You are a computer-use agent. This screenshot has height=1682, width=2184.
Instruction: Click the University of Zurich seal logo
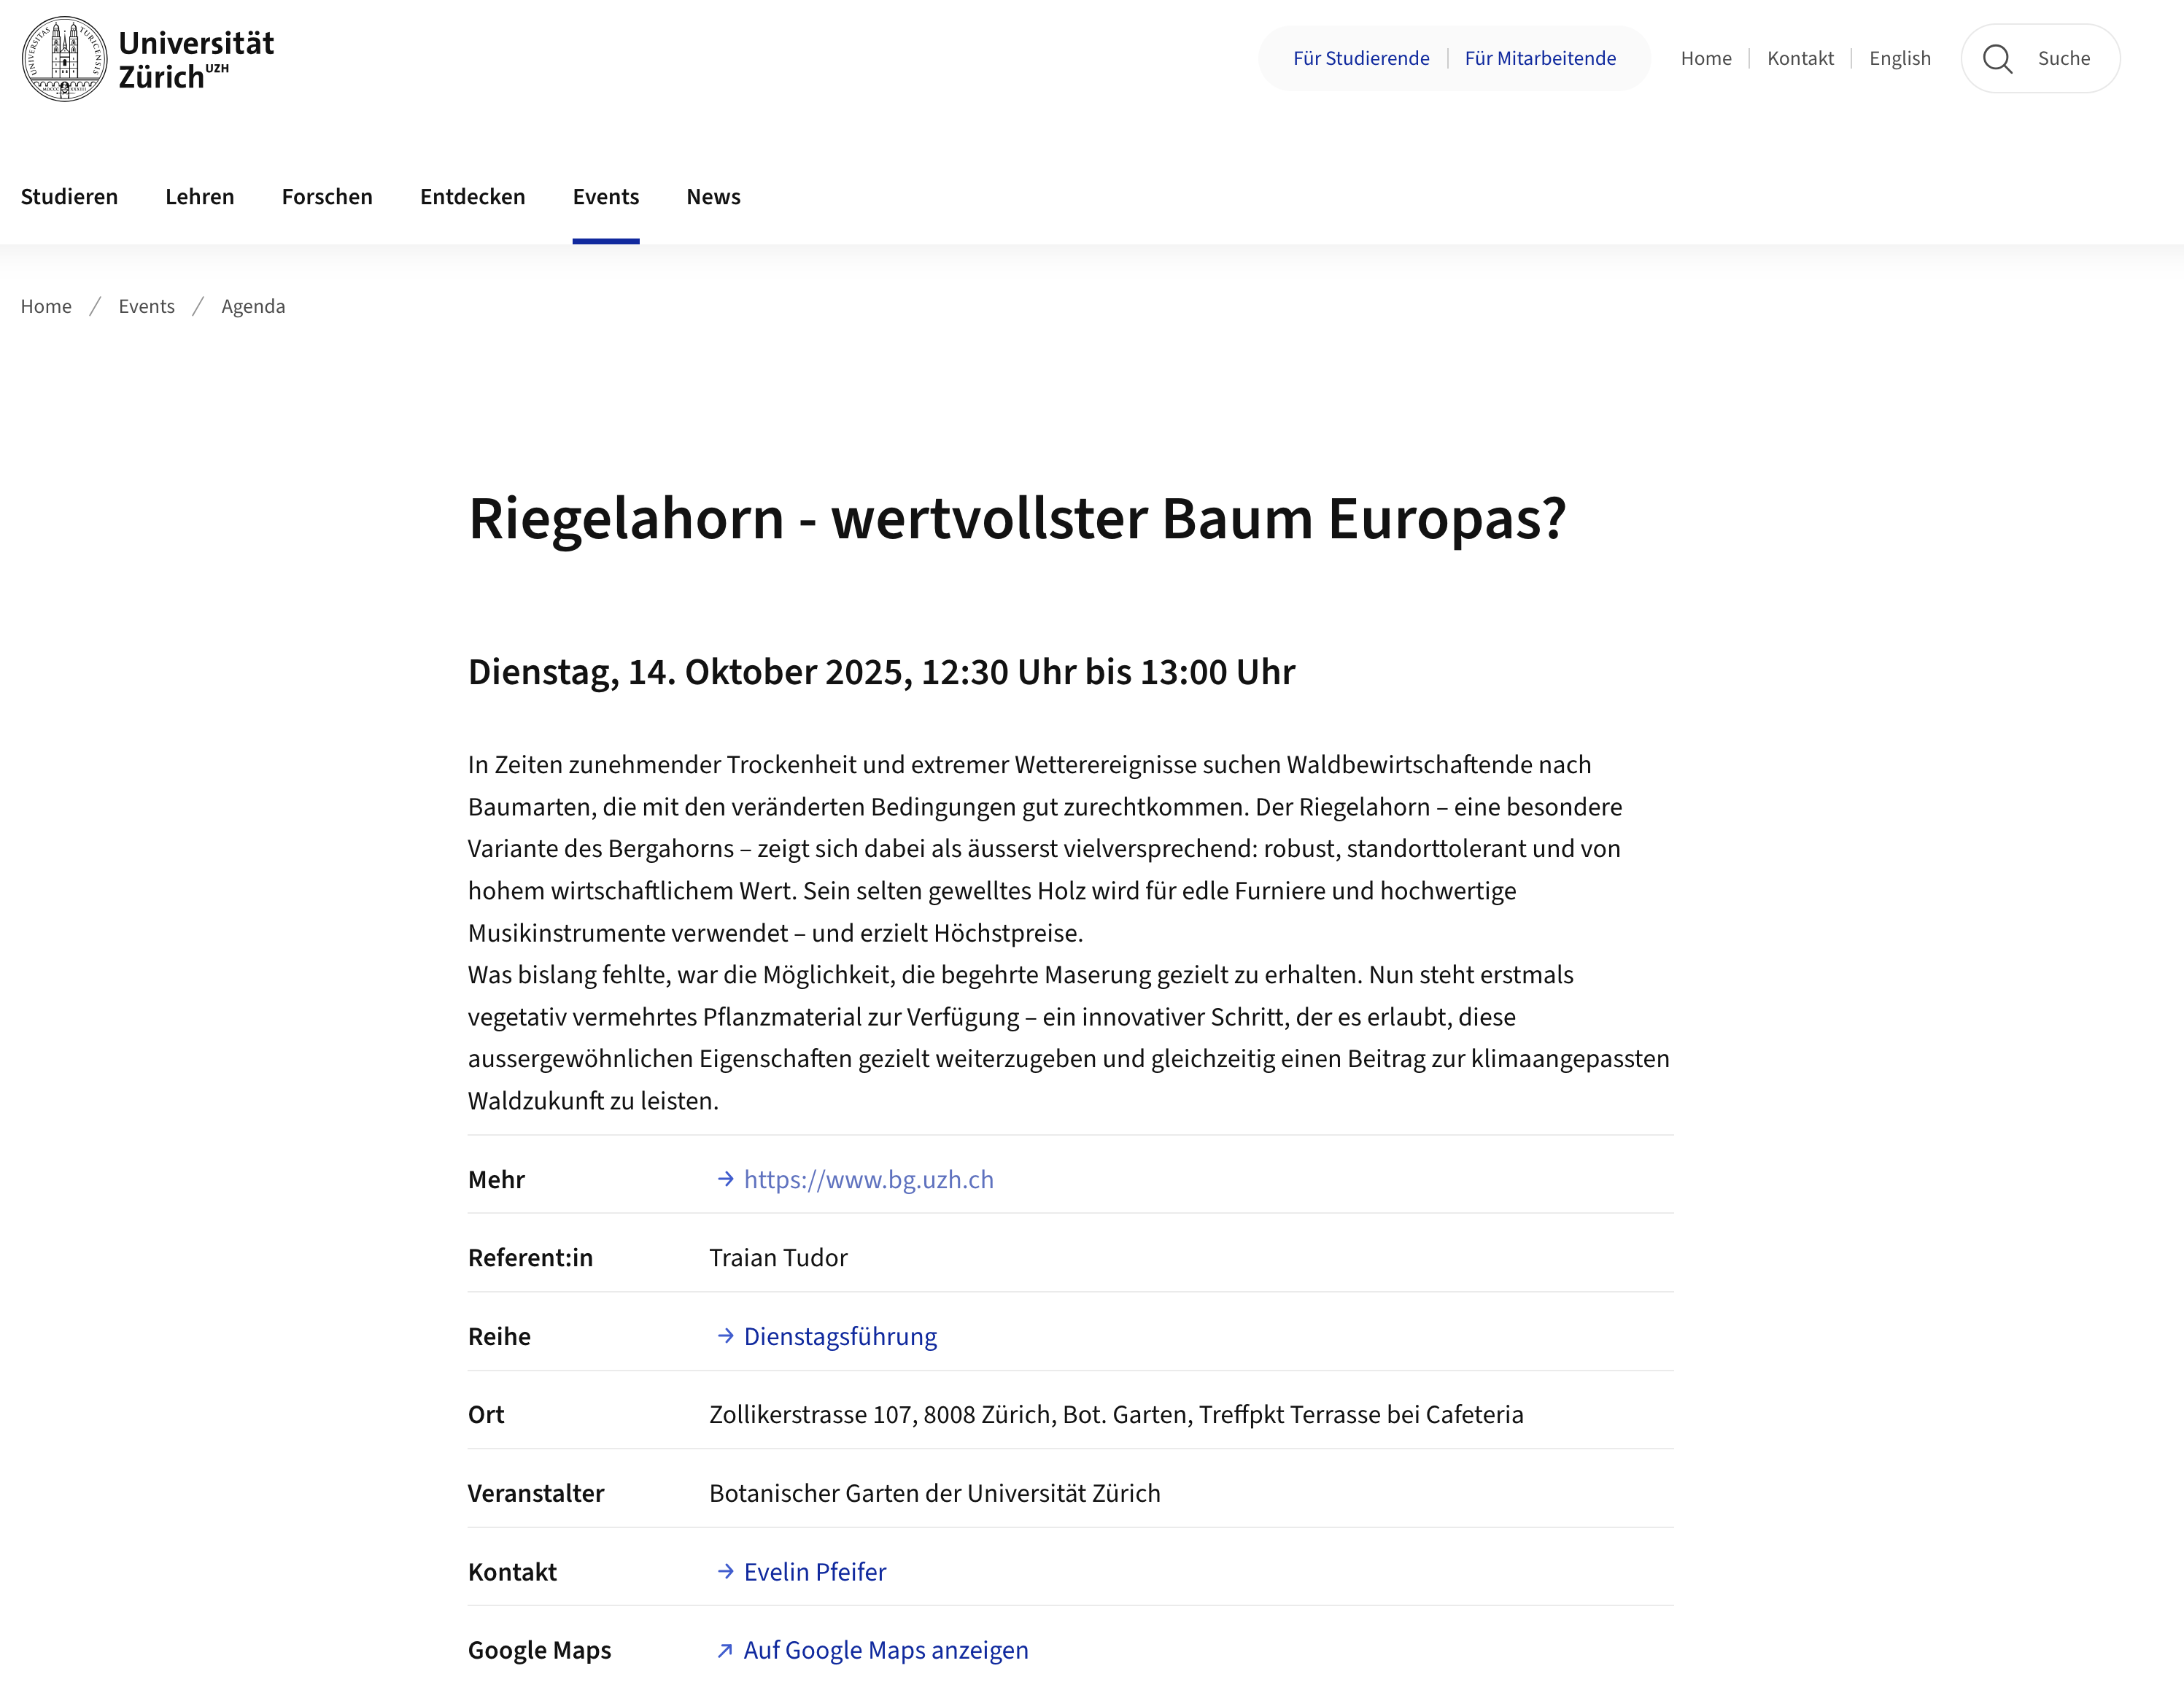(65, 58)
